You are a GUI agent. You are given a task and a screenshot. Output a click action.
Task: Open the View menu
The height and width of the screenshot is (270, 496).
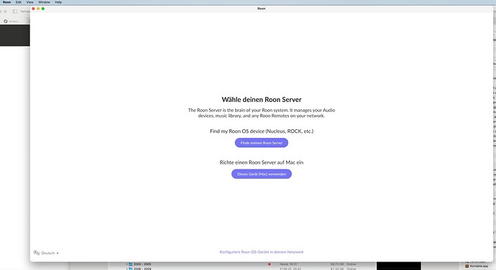[29, 2]
